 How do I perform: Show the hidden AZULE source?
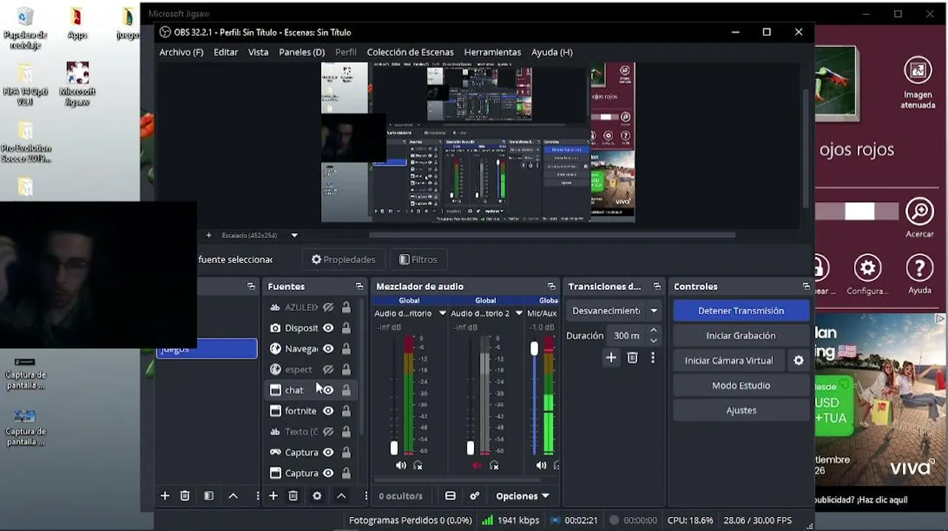(329, 308)
